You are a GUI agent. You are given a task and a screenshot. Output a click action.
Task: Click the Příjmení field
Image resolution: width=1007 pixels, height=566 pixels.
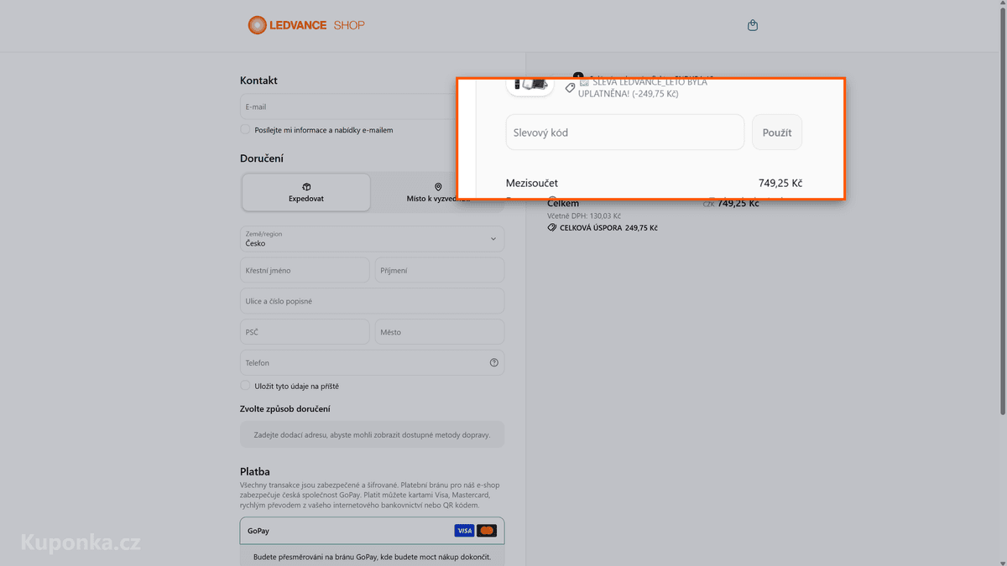440,270
